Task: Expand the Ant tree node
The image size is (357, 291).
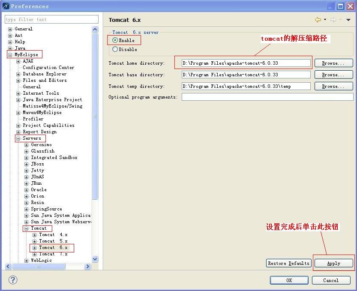Action: (x=10, y=36)
